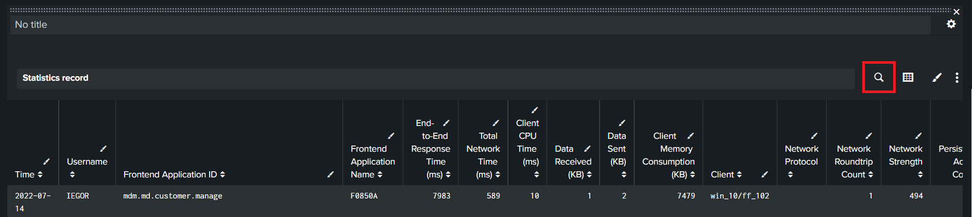The height and width of the screenshot is (217, 972).
Task: Sort by Frontend Application ID arrows
Action: [223, 175]
